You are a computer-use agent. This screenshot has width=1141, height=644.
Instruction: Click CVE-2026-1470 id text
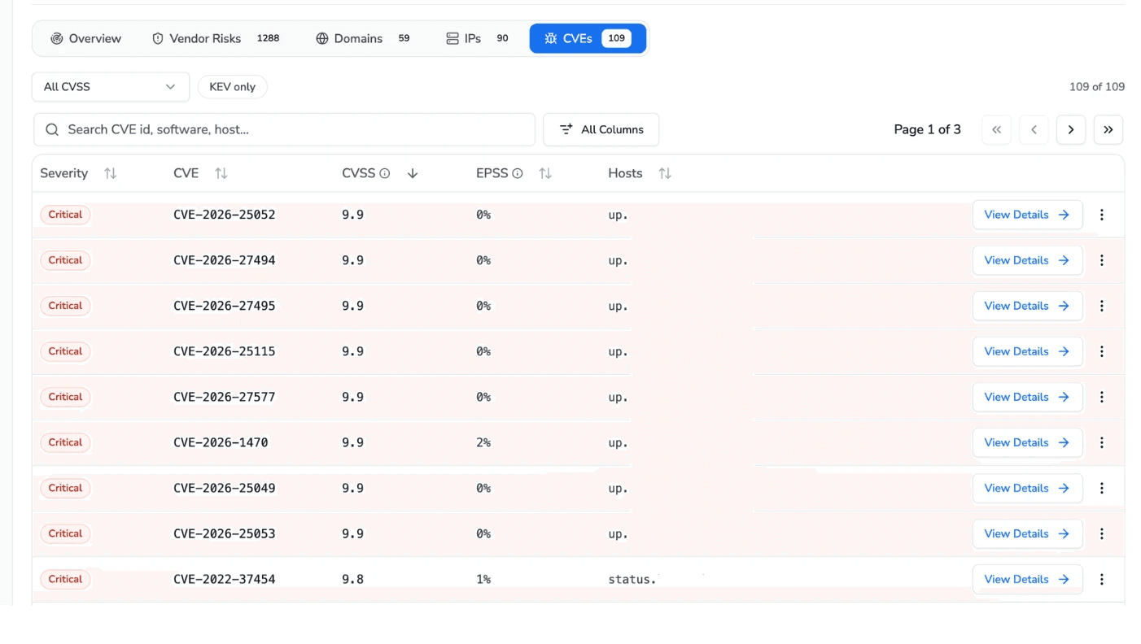(221, 442)
